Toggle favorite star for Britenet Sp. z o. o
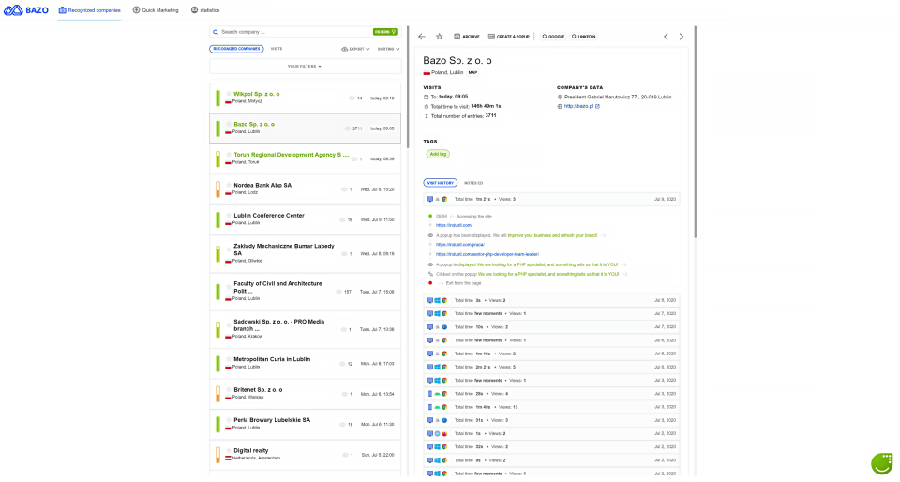The height and width of the screenshot is (482, 900). (229, 389)
